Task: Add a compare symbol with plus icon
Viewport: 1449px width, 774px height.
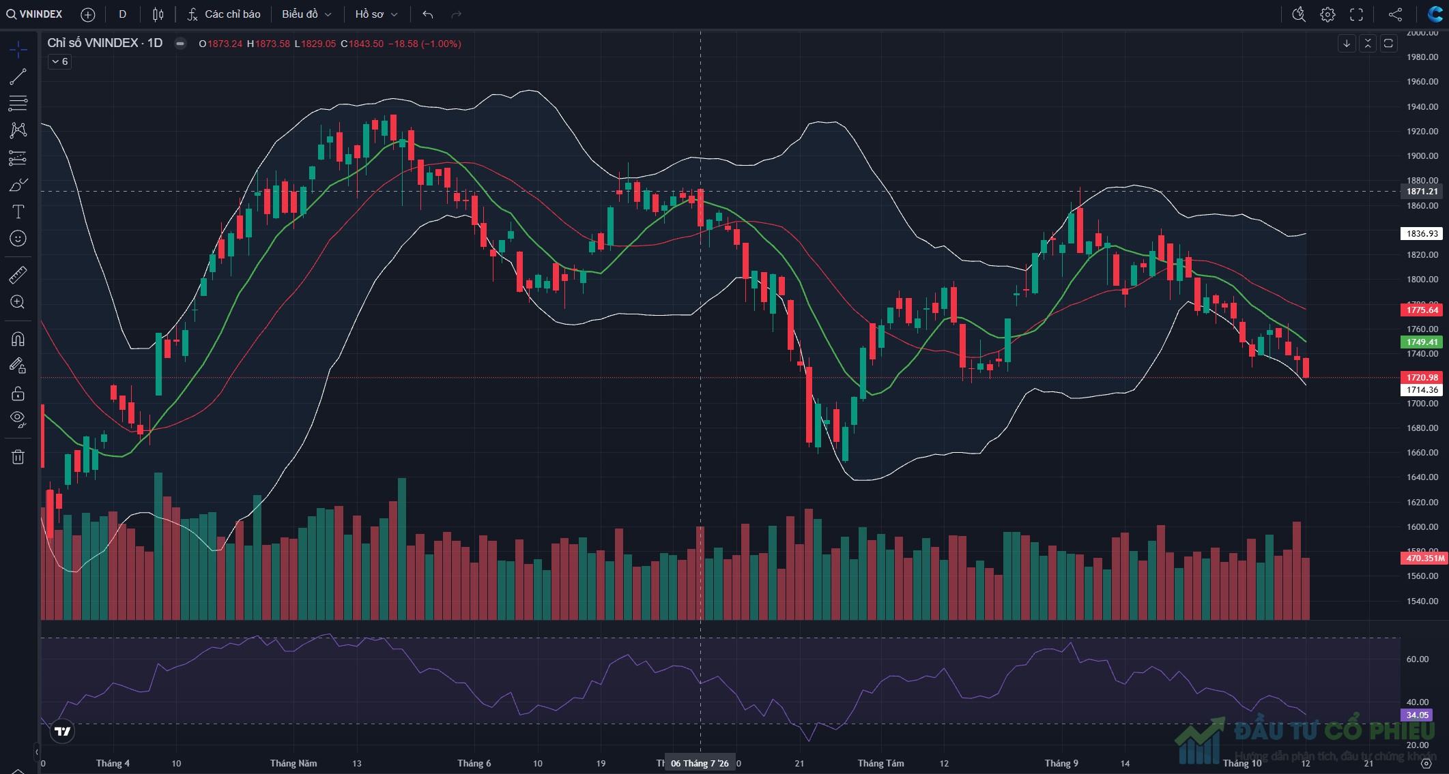Action: tap(88, 14)
